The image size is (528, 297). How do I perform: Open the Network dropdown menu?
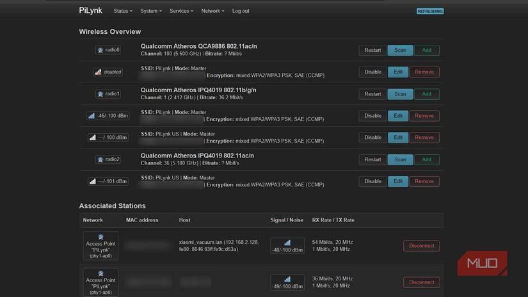pyautogui.click(x=212, y=11)
